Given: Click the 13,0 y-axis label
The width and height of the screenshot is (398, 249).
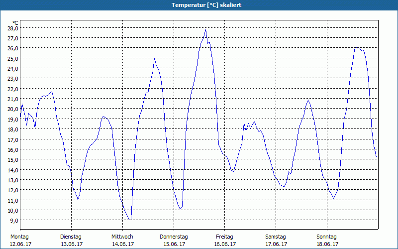Looking at the screenshot, I should coord(12,180).
